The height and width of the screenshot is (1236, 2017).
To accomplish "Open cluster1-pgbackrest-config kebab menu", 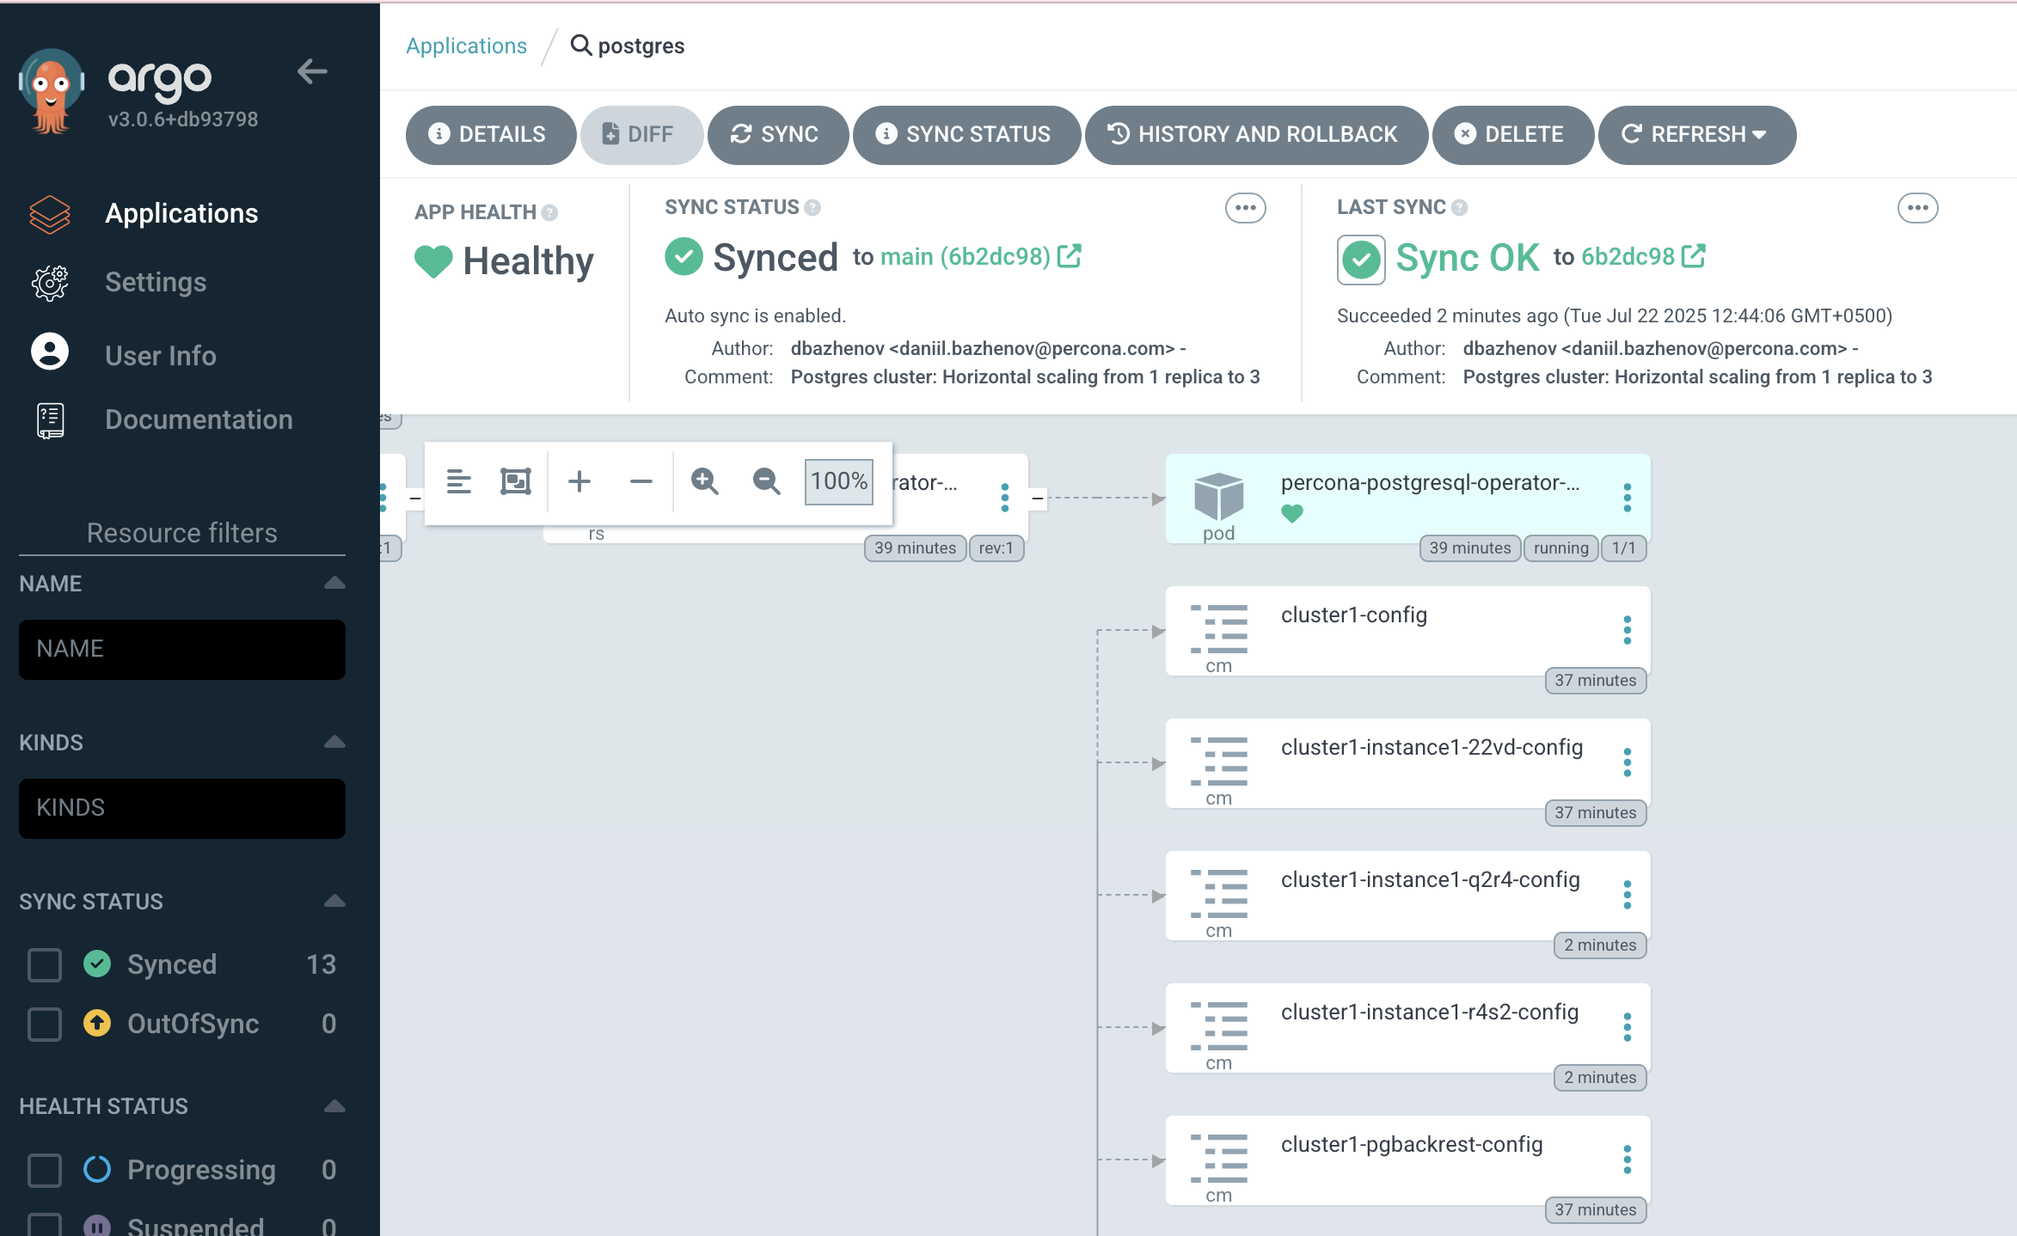I will click(1627, 1160).
